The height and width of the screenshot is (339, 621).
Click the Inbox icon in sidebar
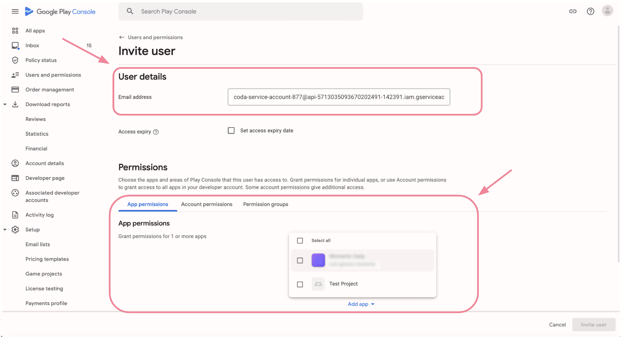click(x=15, y=45)
